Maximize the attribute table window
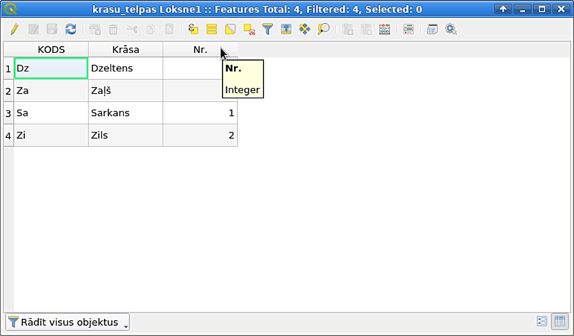Image resolution: width=574 pixels, height=336 pixels. click(541, 9)
